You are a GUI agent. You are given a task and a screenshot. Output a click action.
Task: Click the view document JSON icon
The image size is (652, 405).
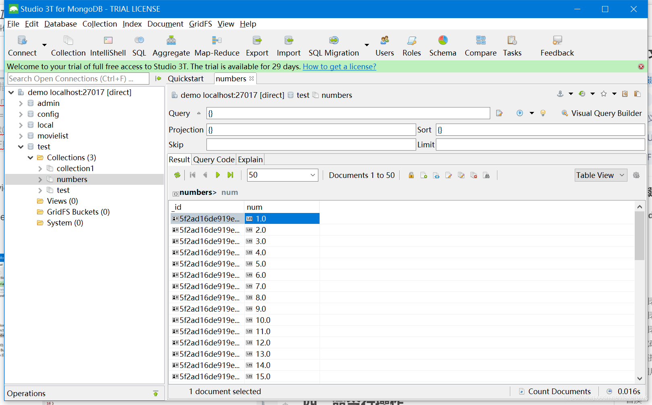tap(436, 175)
